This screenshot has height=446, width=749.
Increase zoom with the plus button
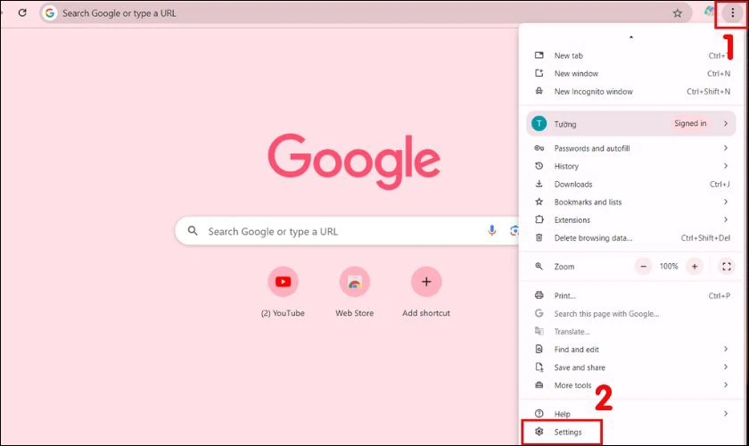pos(695,266)
